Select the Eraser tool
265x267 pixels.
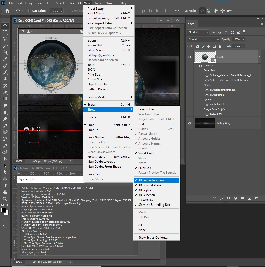tap(5, 93)
